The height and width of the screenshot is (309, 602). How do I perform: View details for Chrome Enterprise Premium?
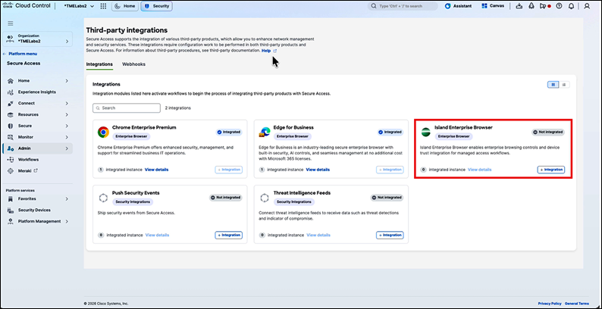156,170
